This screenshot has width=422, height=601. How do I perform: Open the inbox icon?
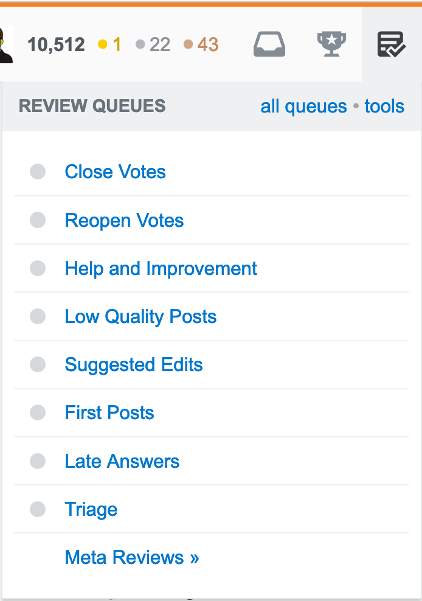click(269, 44)
